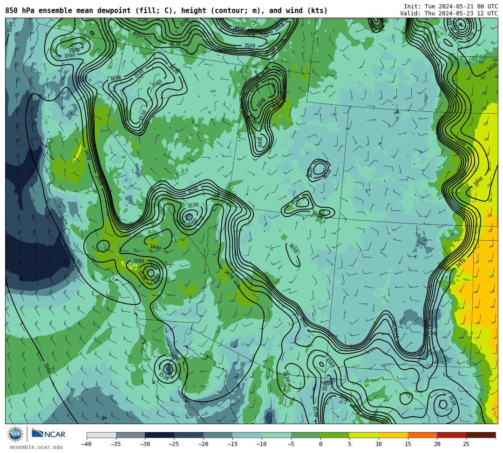Click the '−40' colorbar tick label

pos(86,444)
